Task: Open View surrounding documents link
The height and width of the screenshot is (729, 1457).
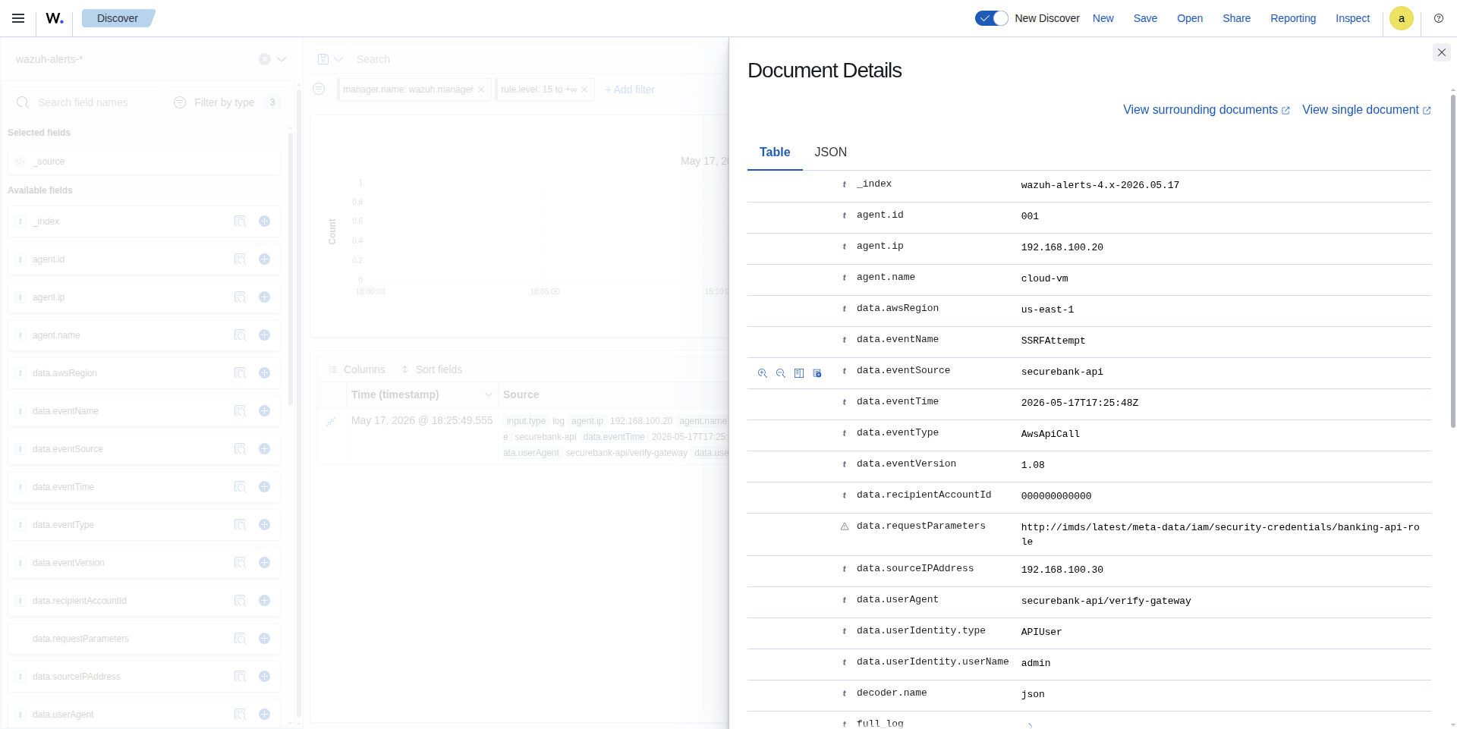Action: [1207, 110]
